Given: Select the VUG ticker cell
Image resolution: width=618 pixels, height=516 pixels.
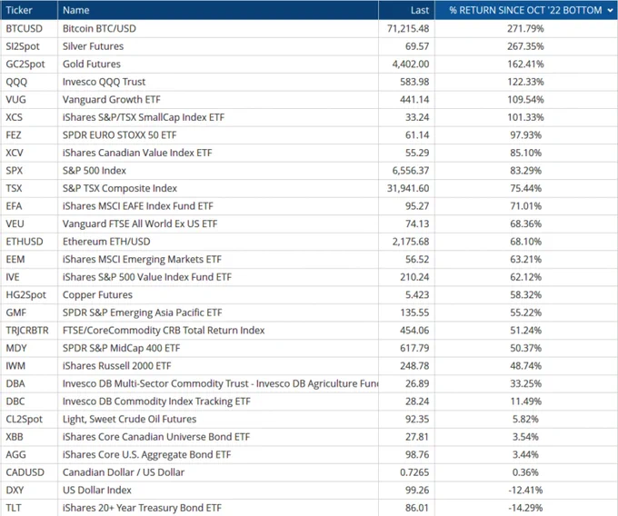Looking at the screenshot, I should [29, 100].
